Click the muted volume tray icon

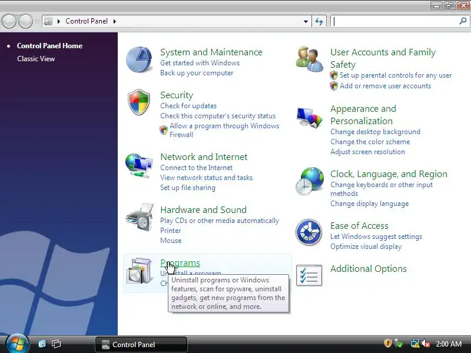[426, 344]
